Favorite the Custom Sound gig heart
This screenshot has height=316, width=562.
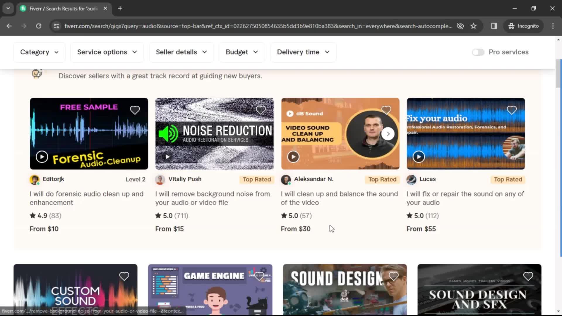(x=124, y=276)
